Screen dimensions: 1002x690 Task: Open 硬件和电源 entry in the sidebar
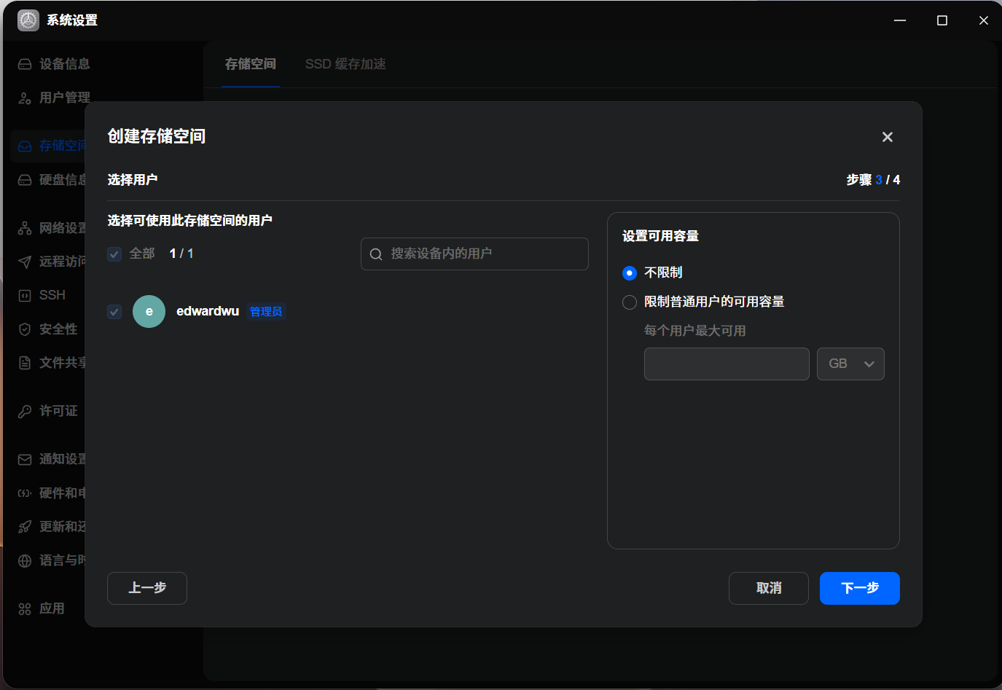52,493
